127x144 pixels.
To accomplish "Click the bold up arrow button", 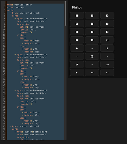I will [107, 48].
